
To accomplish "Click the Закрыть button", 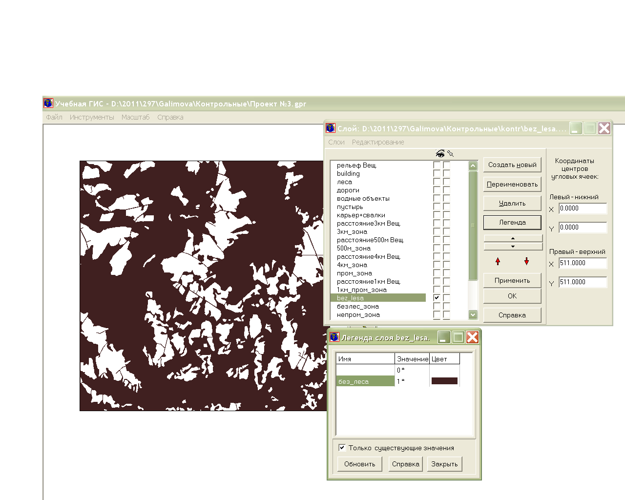I will tap(444, 464).
